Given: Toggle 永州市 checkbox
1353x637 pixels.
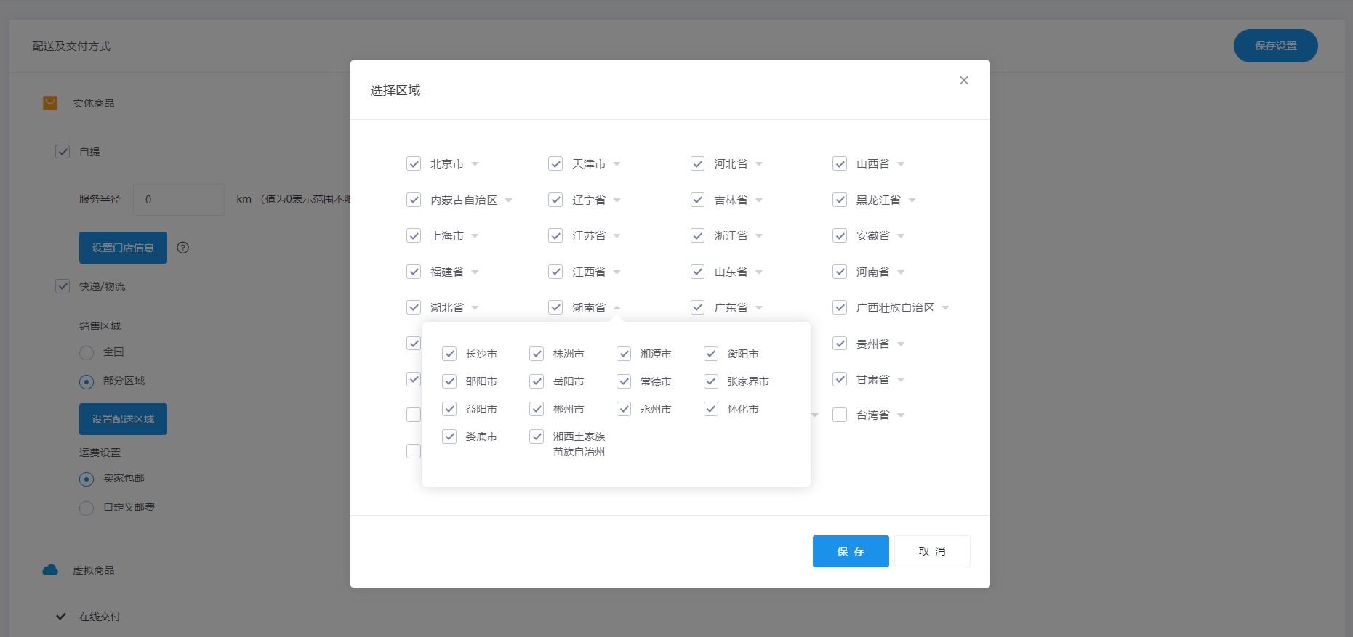Looking at the screenshot, I should (624, 409).
